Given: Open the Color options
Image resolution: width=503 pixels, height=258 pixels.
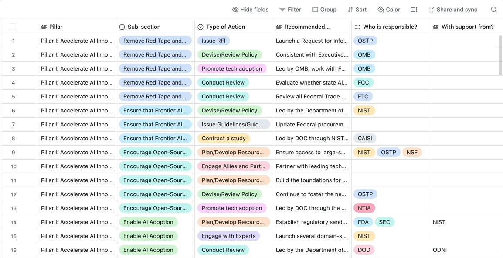Looking at the screenshot, I should (389, 10).
